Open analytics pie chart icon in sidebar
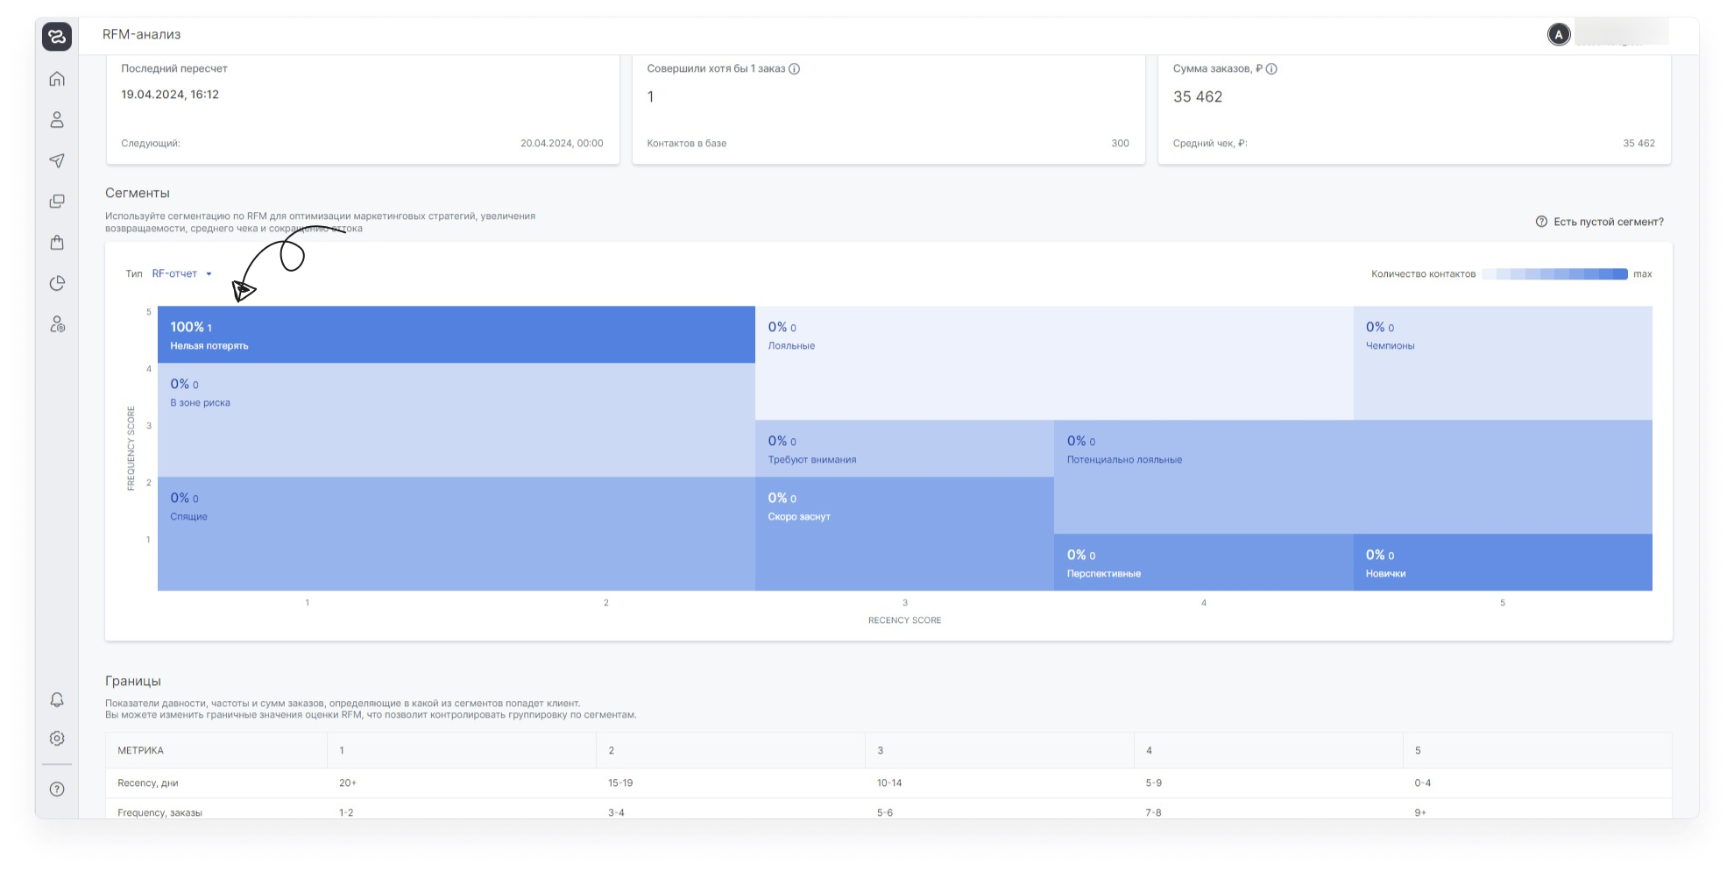This screenshot has height=871, width=1734. pos(57,283)
